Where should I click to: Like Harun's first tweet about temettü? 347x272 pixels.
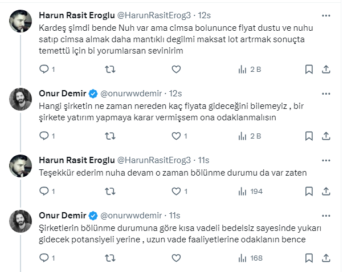click(x=177, y=69)
